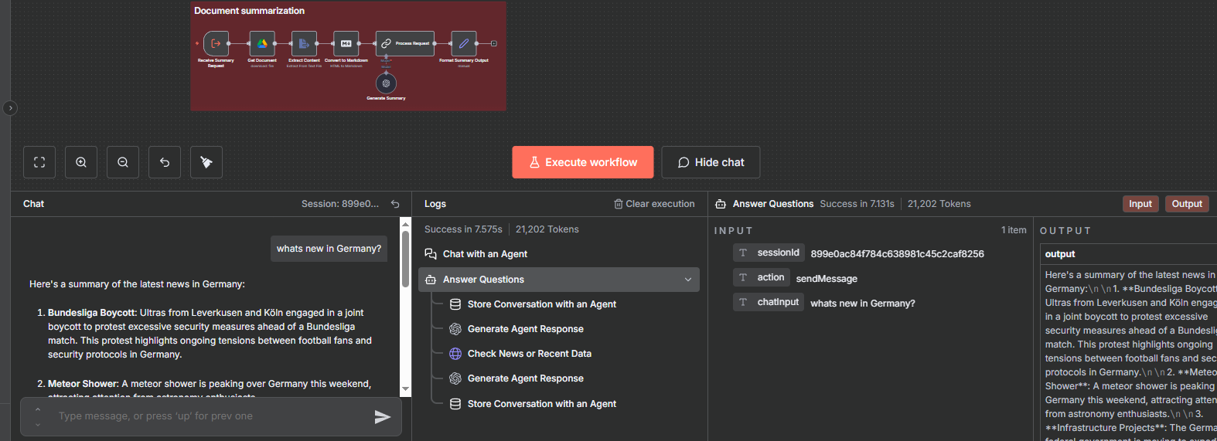Click the action input field name

click(762, 277)
